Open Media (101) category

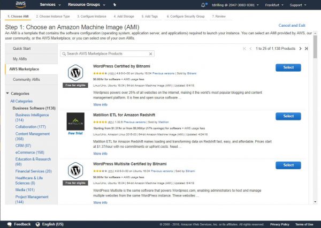pos(25,190)
